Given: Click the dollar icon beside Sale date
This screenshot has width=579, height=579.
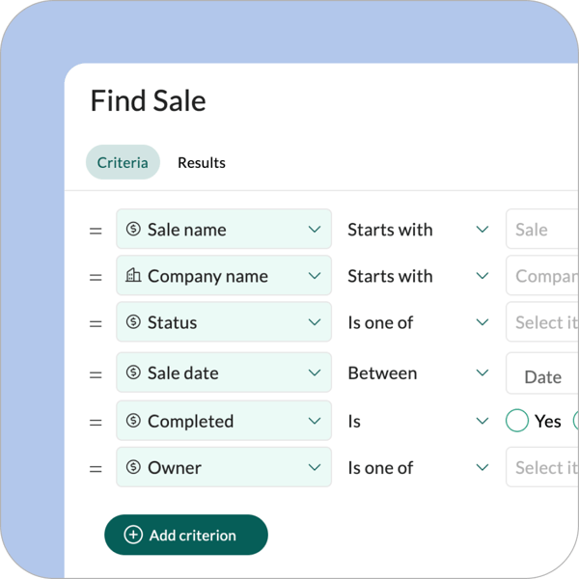Looking at the screenshot, I should (x=133, y=372).
